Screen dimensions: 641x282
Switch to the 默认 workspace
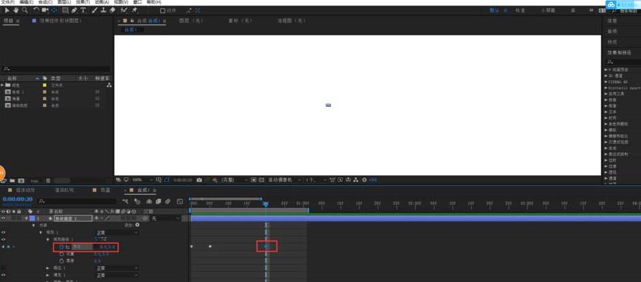(x=494, y=11)
